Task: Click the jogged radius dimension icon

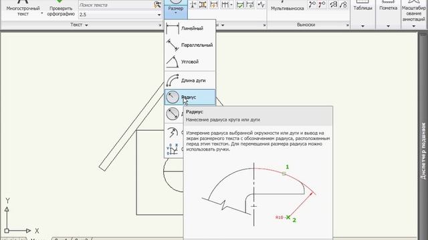Action: (x=173, y=132)
